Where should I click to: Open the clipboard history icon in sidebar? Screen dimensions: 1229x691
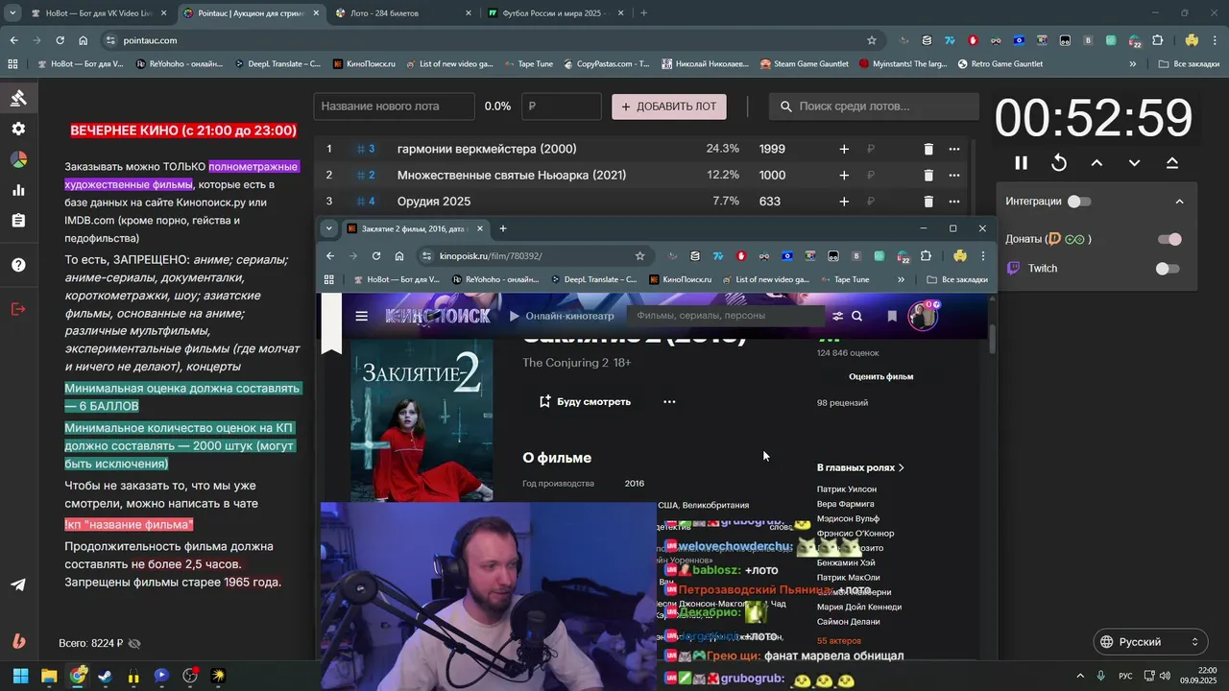pyautogui.click(x=18, y=221)
